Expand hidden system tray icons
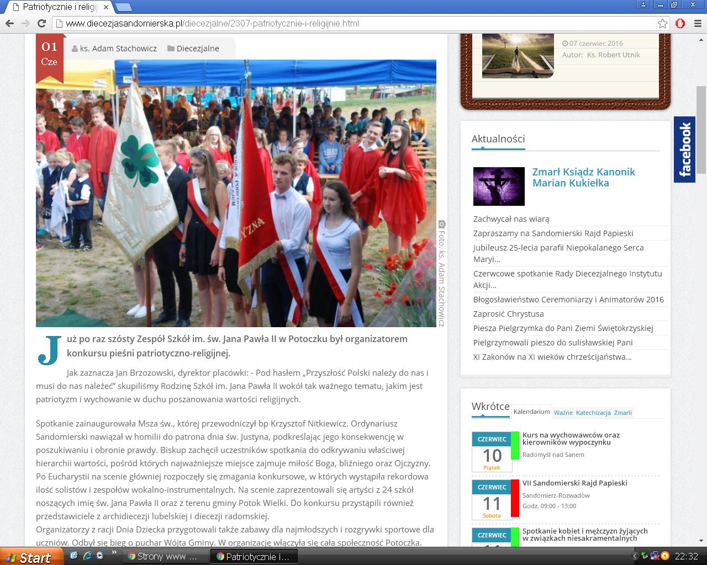 click(635, 556)
